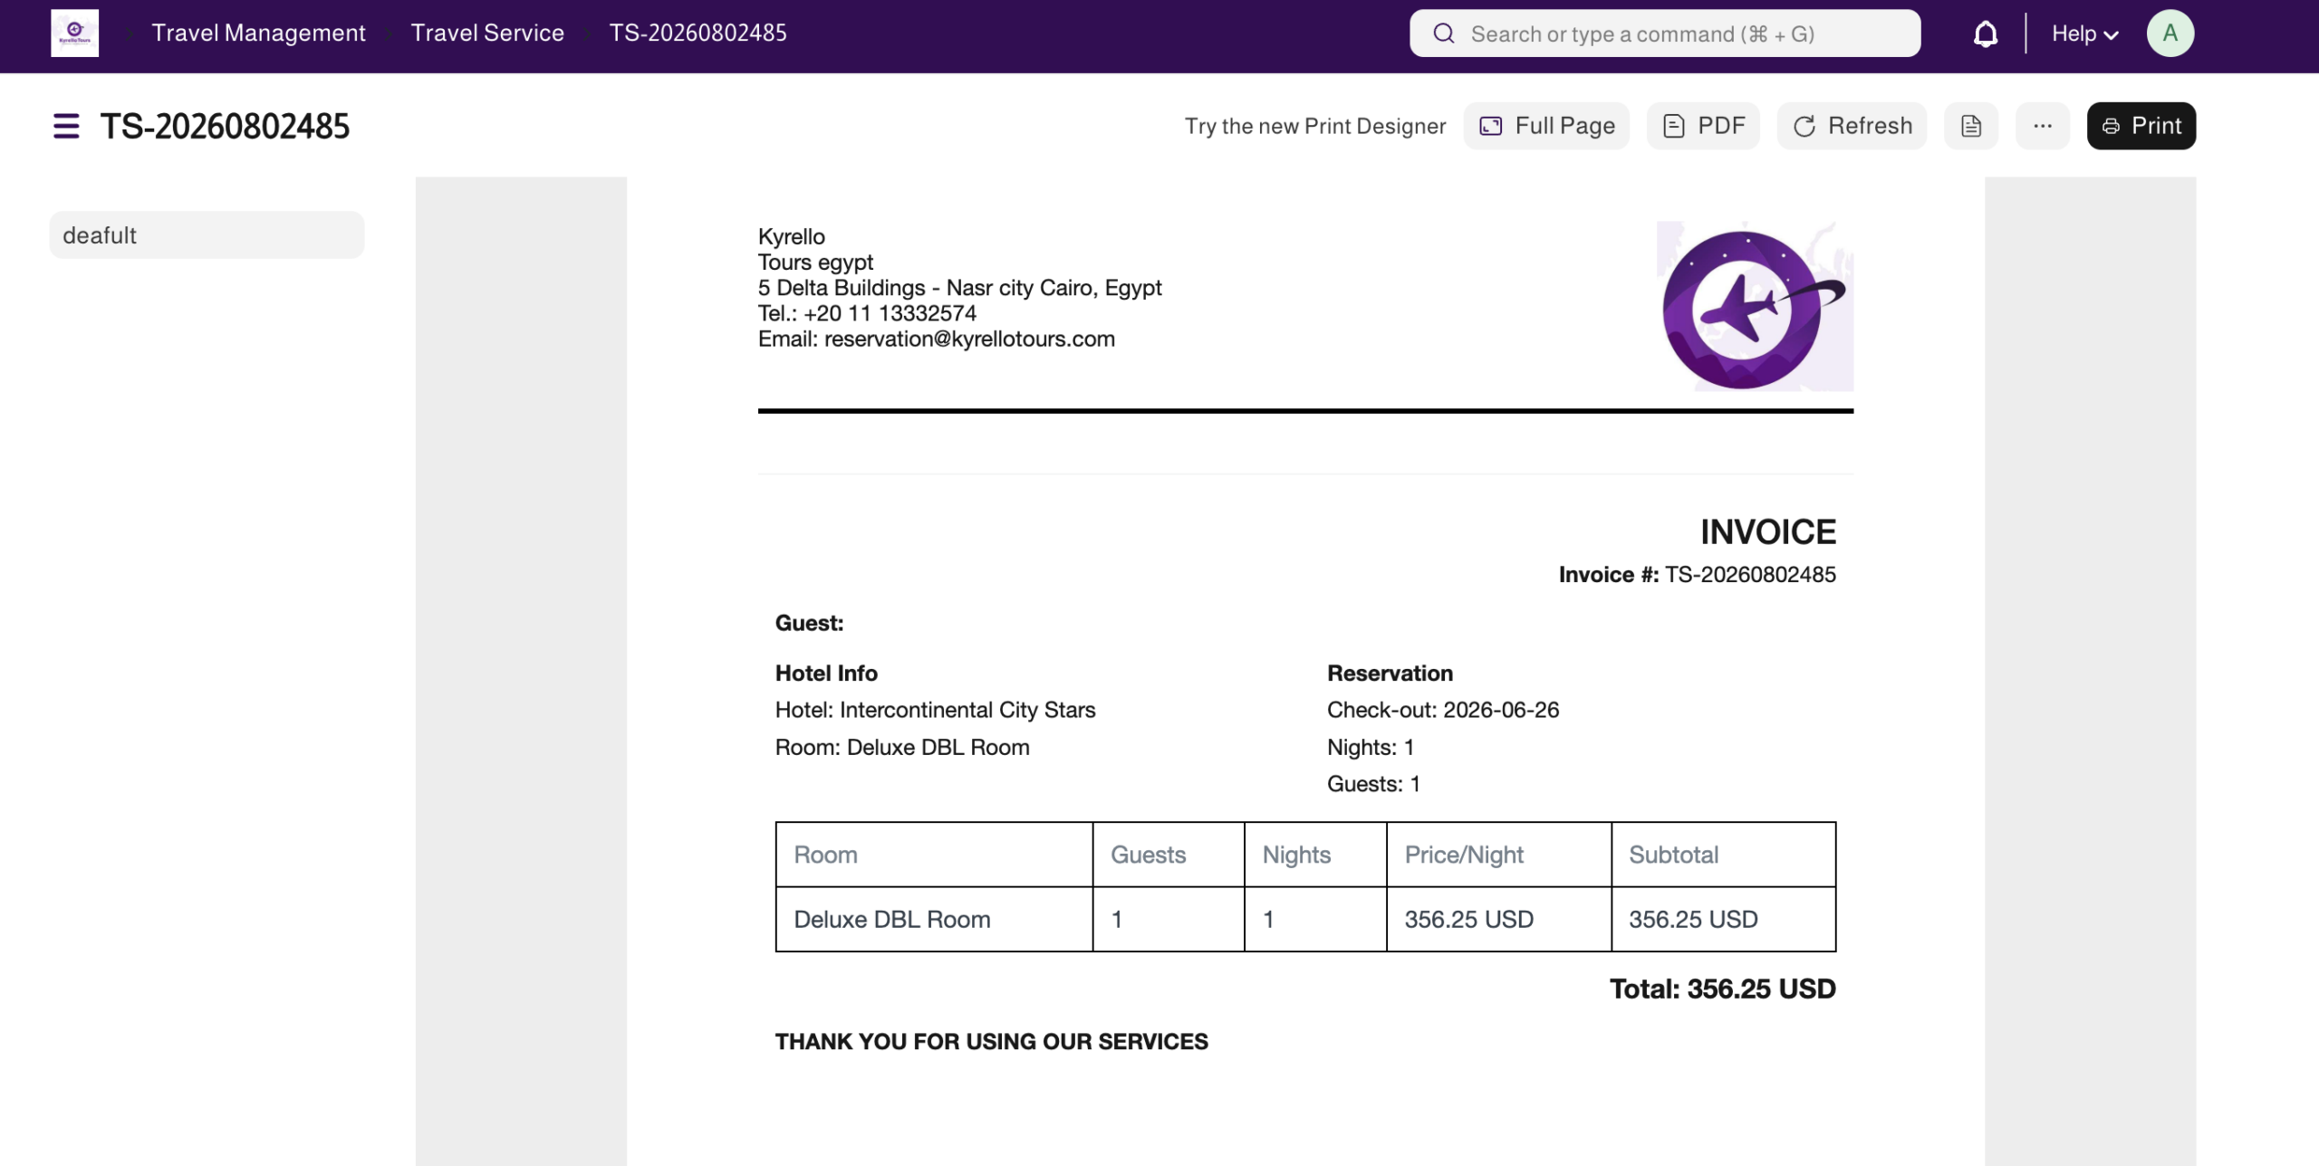Image resolution: width=2319 pixels, height=1166 pixels.
Task: Export invoice as PDF
Action: click(x=1702, y=126)
